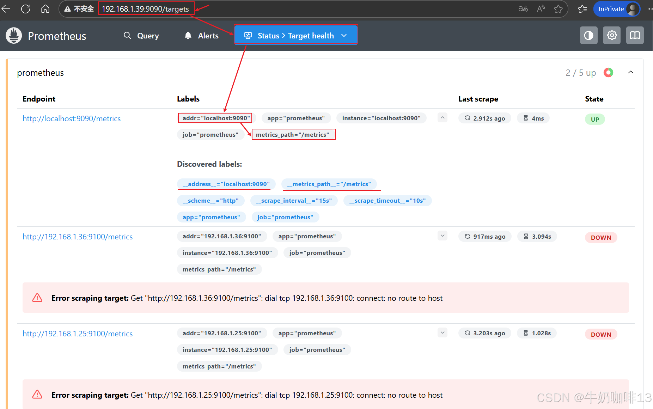Viewport: 653px width, 409px height.
Task: Open settings gear button
Action: click(x=612, y=35)
